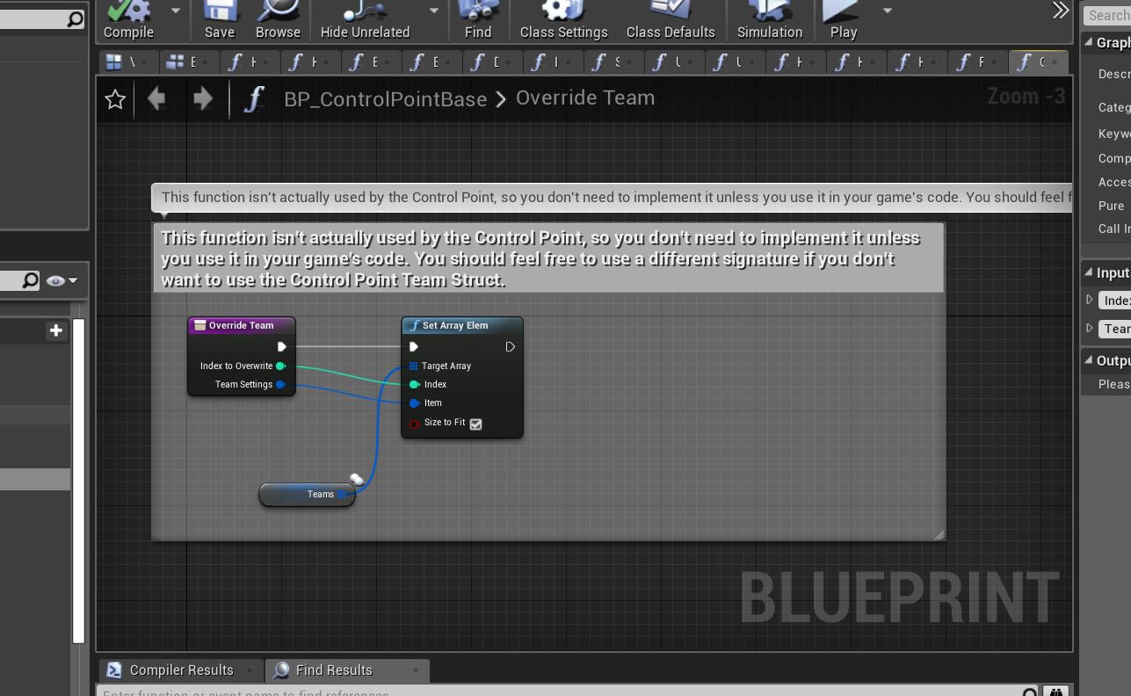The height and width of the screenshot is (696, 1131).
Task: Open Play mode options dropdown
Action: 887,11
